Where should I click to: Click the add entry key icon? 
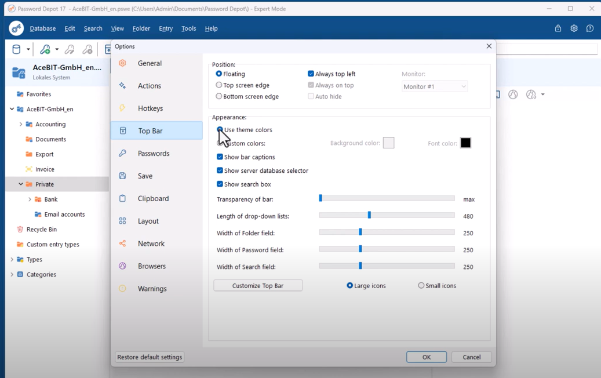pos(45,49)
